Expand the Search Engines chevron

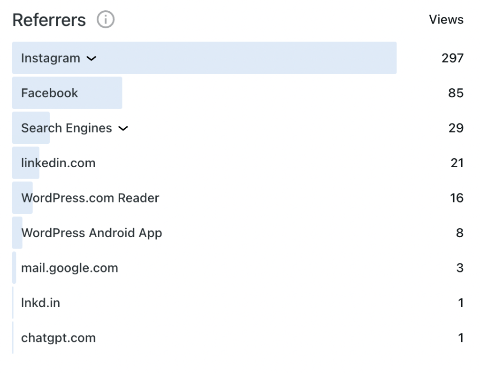123,128
